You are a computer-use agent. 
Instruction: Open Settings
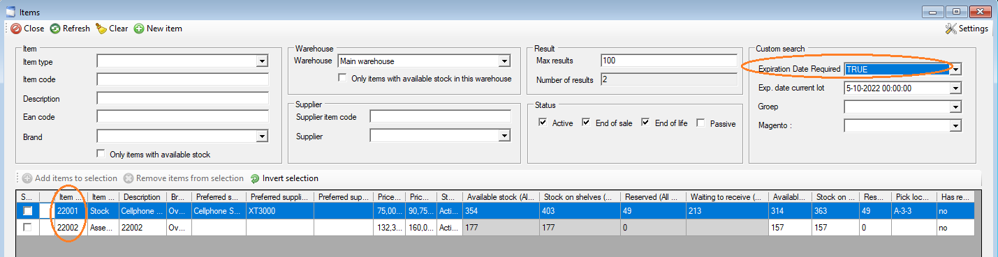point(967,29)
